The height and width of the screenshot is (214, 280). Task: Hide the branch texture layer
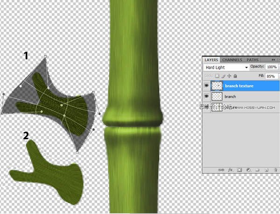pyautogui.click(x=206, y=86)
